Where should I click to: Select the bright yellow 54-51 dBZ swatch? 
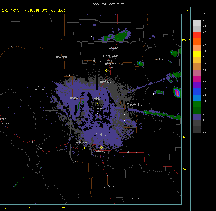coord(197,54)
